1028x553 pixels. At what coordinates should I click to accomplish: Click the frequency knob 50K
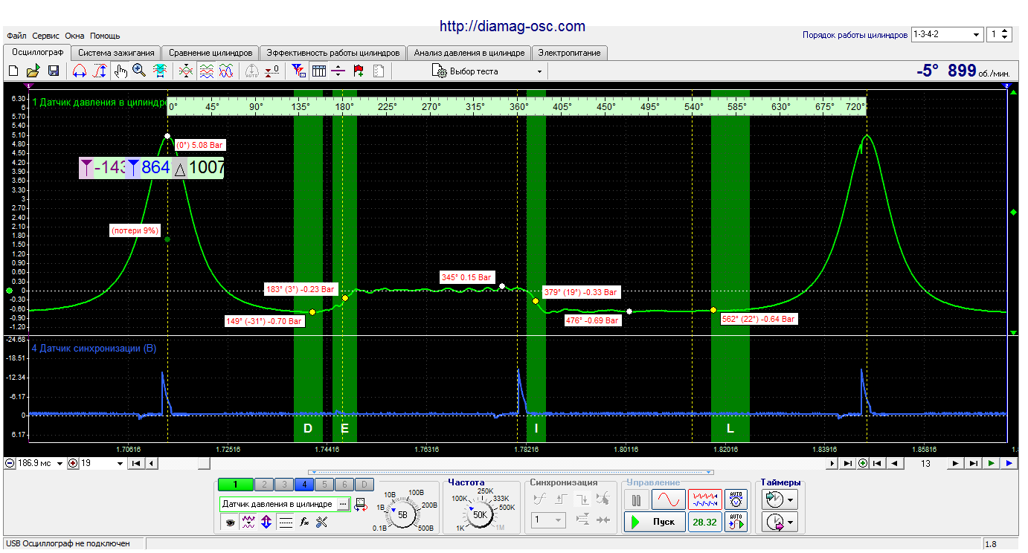coord(481,514)
